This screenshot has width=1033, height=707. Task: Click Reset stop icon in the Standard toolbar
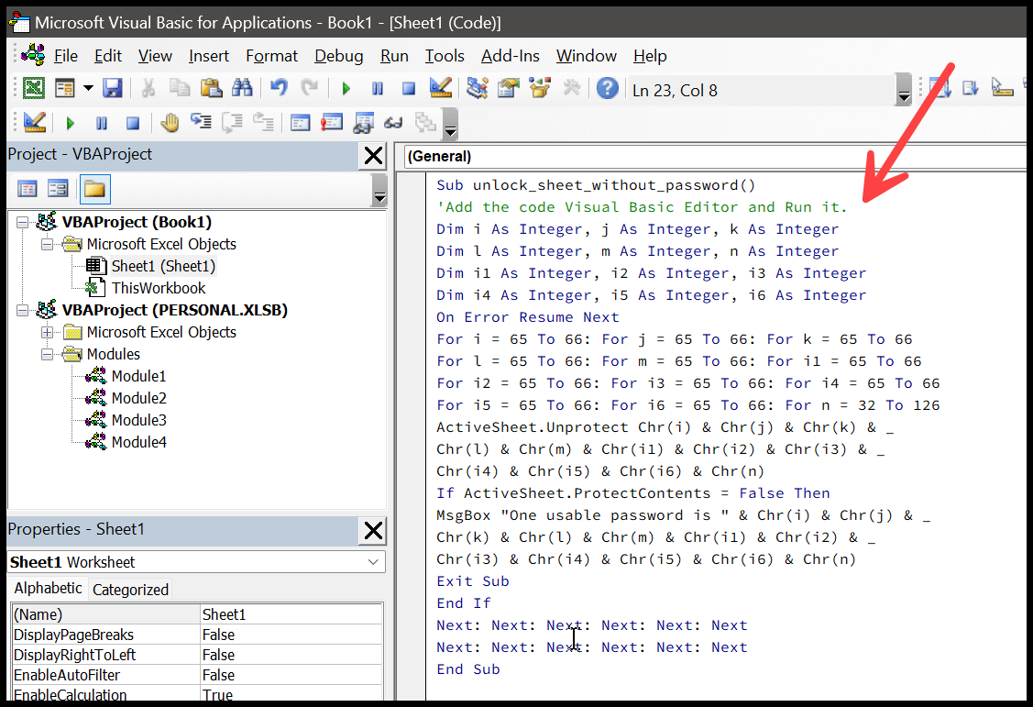[409, 88]
